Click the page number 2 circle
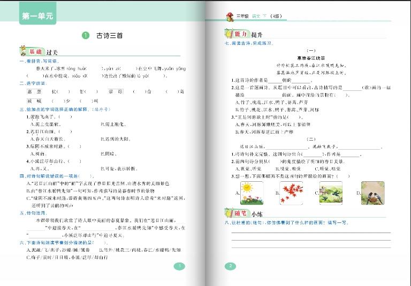Image resolution: width=411 pixels, height=286 pixels. click(x=230, y=266)
